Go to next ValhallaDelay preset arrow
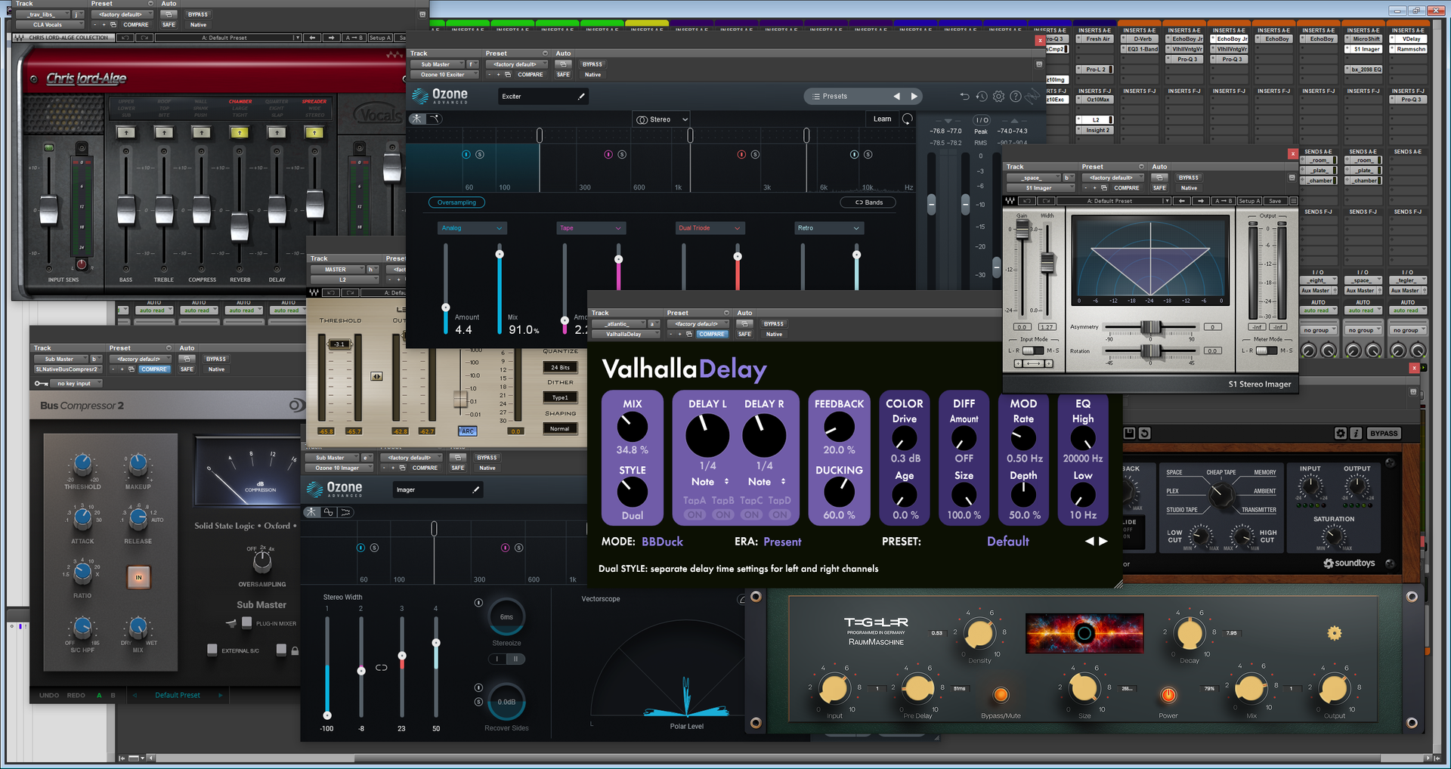 coord(1103,541)
